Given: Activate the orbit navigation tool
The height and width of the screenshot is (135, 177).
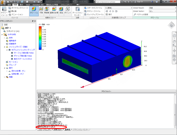Looking at the screenshot, I should pyautogui.click(x=174, y=51).
